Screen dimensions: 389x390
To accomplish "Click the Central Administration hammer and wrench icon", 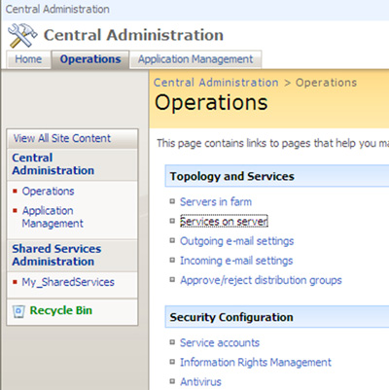I will 22,35.
